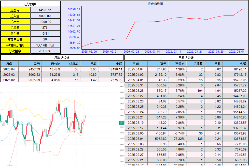This screenshot has width=249, height=167.
Task: Sort daily table by 日期 column header
Action: [x=136, y=64]
